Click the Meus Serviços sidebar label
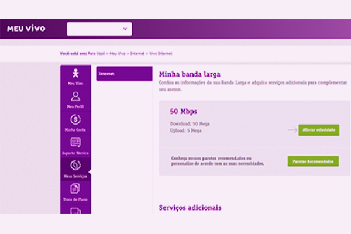This screenshot has width=351, height=234. [x=75, y=176]
